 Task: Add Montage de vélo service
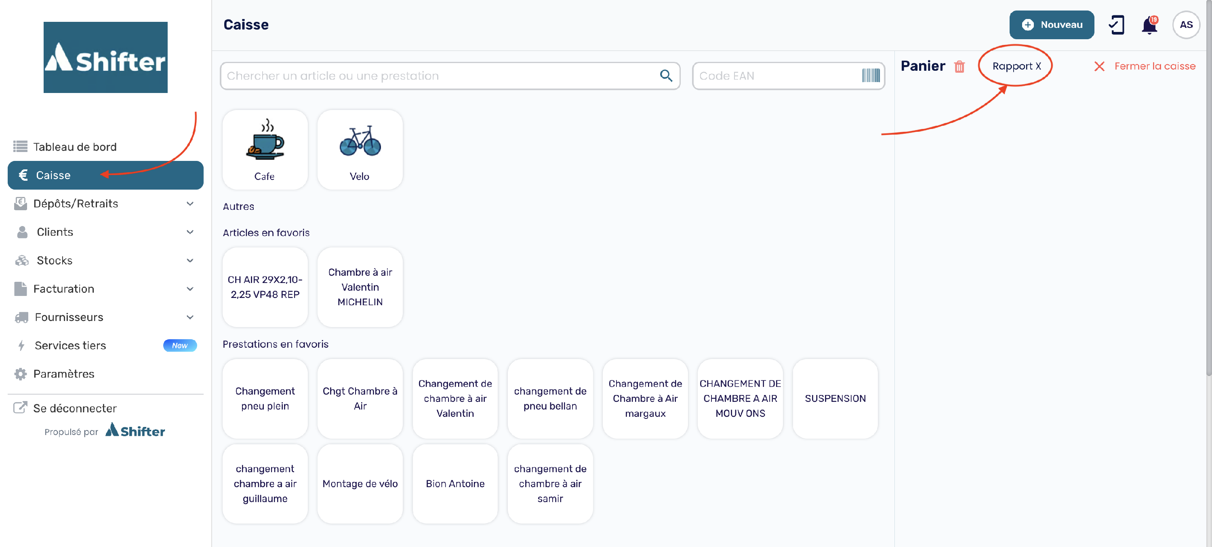pos(360,484)
